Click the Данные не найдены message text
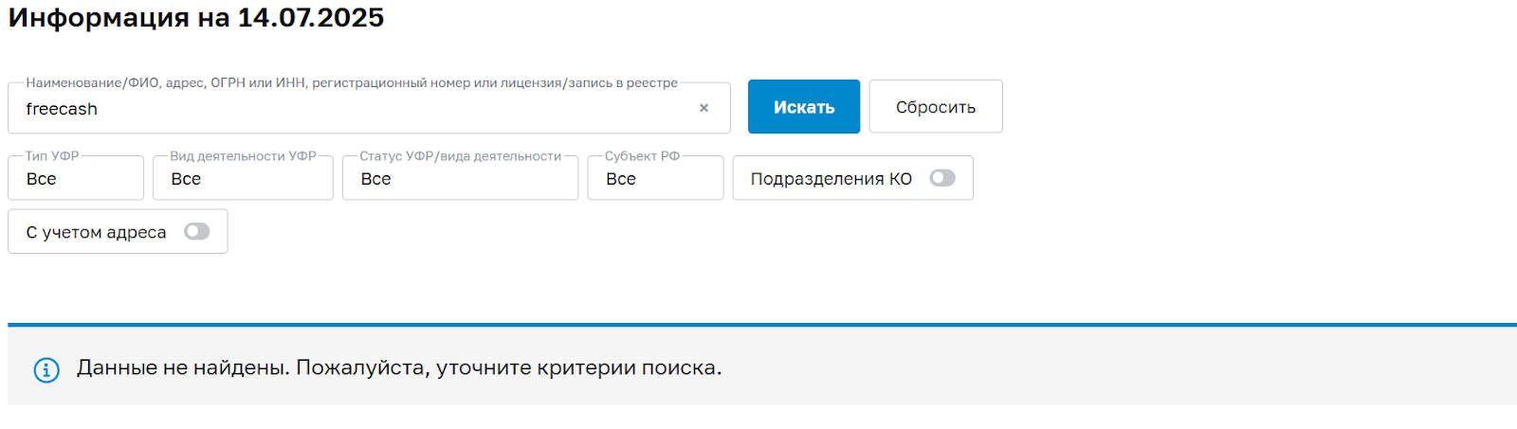The height and width of the screenshot is (429, 1517). coord(399,367)
